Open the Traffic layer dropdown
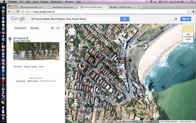This screenshot has width=196, height=123. pyautogui.click(x=188, y=40)
